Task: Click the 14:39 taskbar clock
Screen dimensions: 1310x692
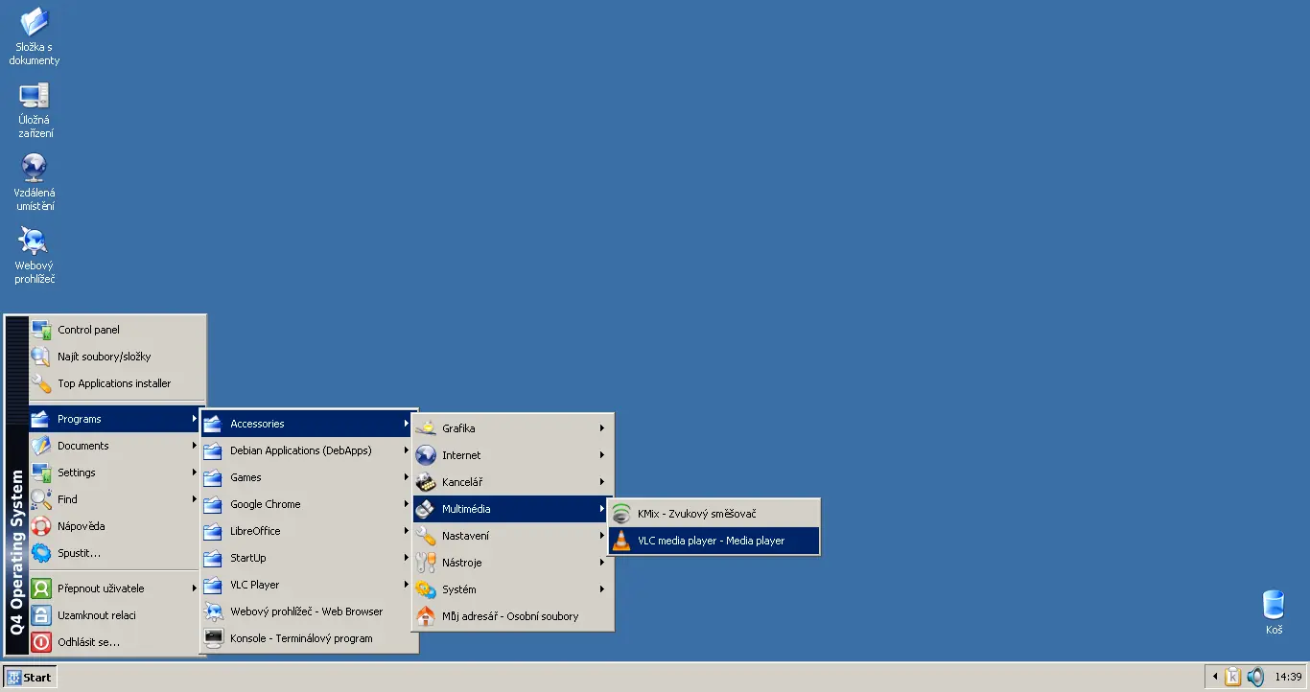Action: click(x=1288, y=677)
